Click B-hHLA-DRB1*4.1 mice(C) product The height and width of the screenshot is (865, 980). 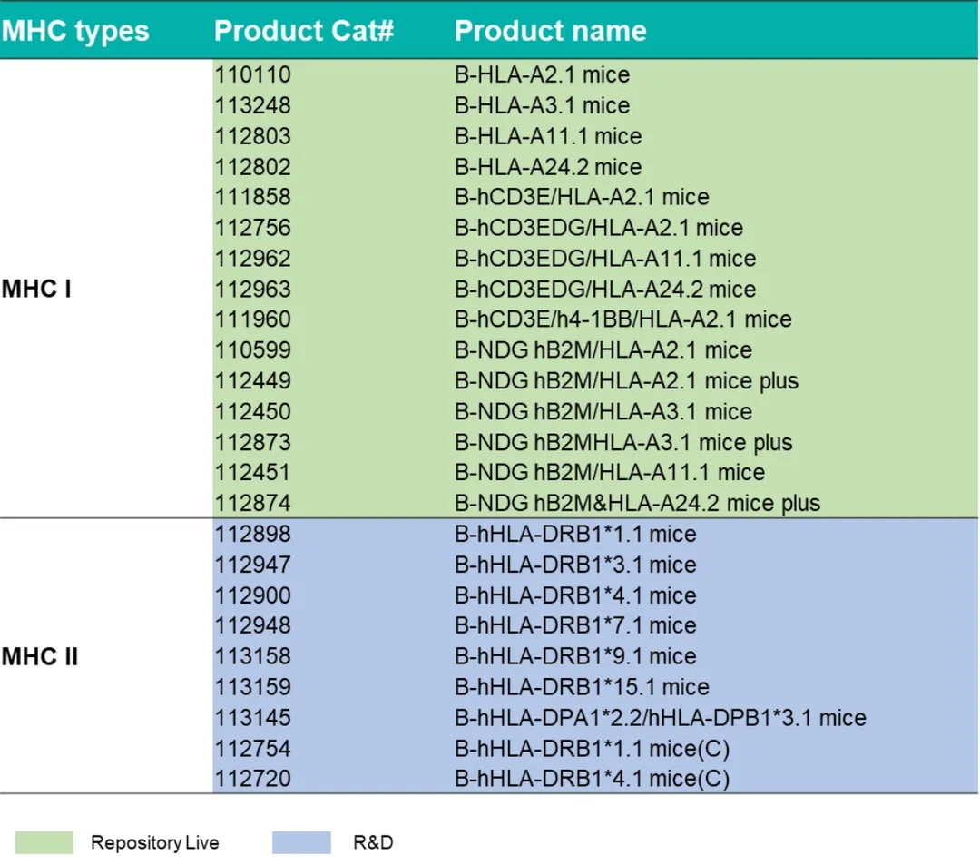[592, 779]
